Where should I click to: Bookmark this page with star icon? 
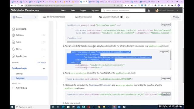coord(121,5)
